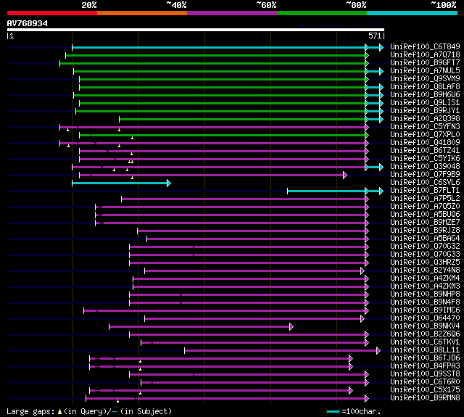Viewport: 464px width, 417px height.
Task: Open the UniRef100_B8LL11 entry
Action: click(x=425, y=350)
